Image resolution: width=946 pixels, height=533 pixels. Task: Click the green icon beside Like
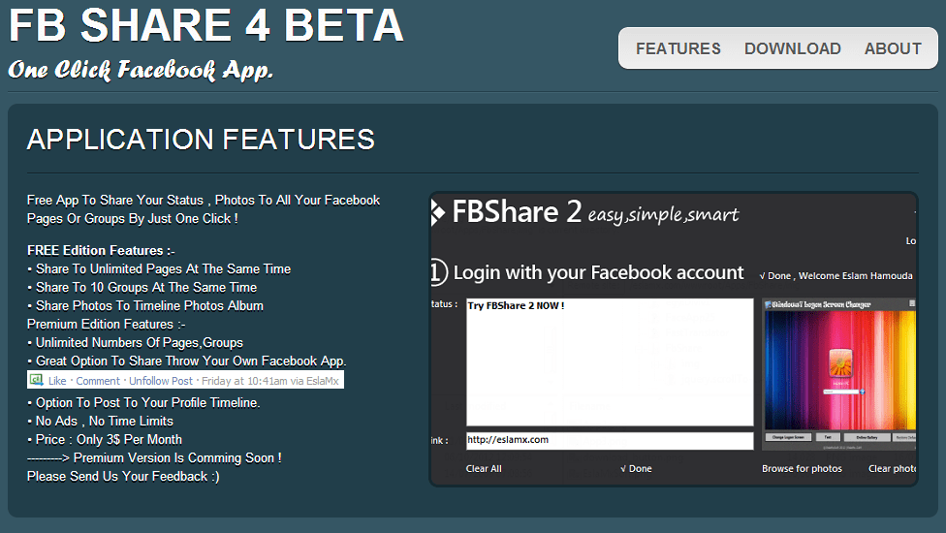coord(37,380)
